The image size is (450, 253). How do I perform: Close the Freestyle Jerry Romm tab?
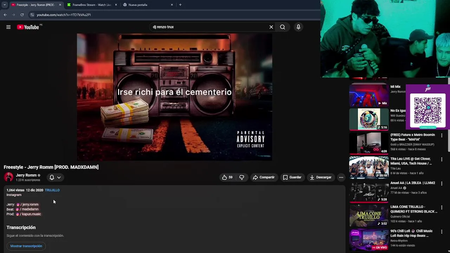point(60,5)
